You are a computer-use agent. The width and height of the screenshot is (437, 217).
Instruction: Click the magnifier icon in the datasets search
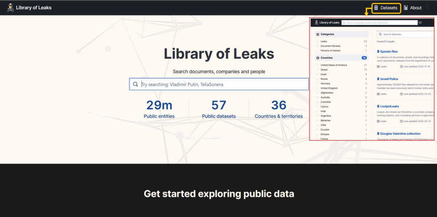tap(380, 34)
